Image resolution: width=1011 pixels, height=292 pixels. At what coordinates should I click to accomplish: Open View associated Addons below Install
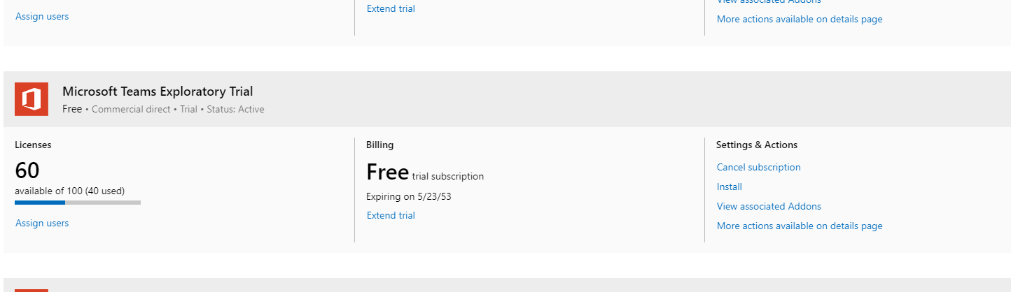[x=769, y=206]
